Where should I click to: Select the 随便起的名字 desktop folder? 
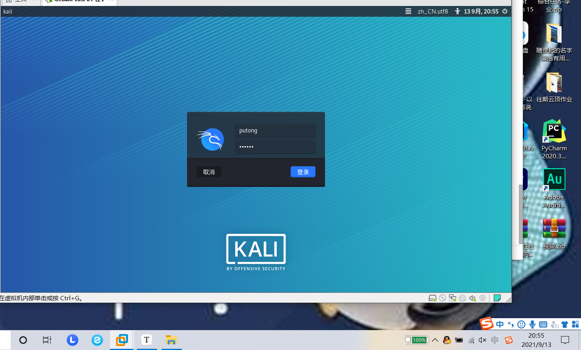(x=554, y=42)
